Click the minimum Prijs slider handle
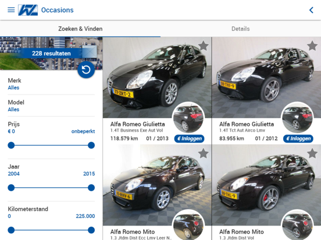This screenshot has height=240, width=321. pyautogui.click(x=11, y=146)
